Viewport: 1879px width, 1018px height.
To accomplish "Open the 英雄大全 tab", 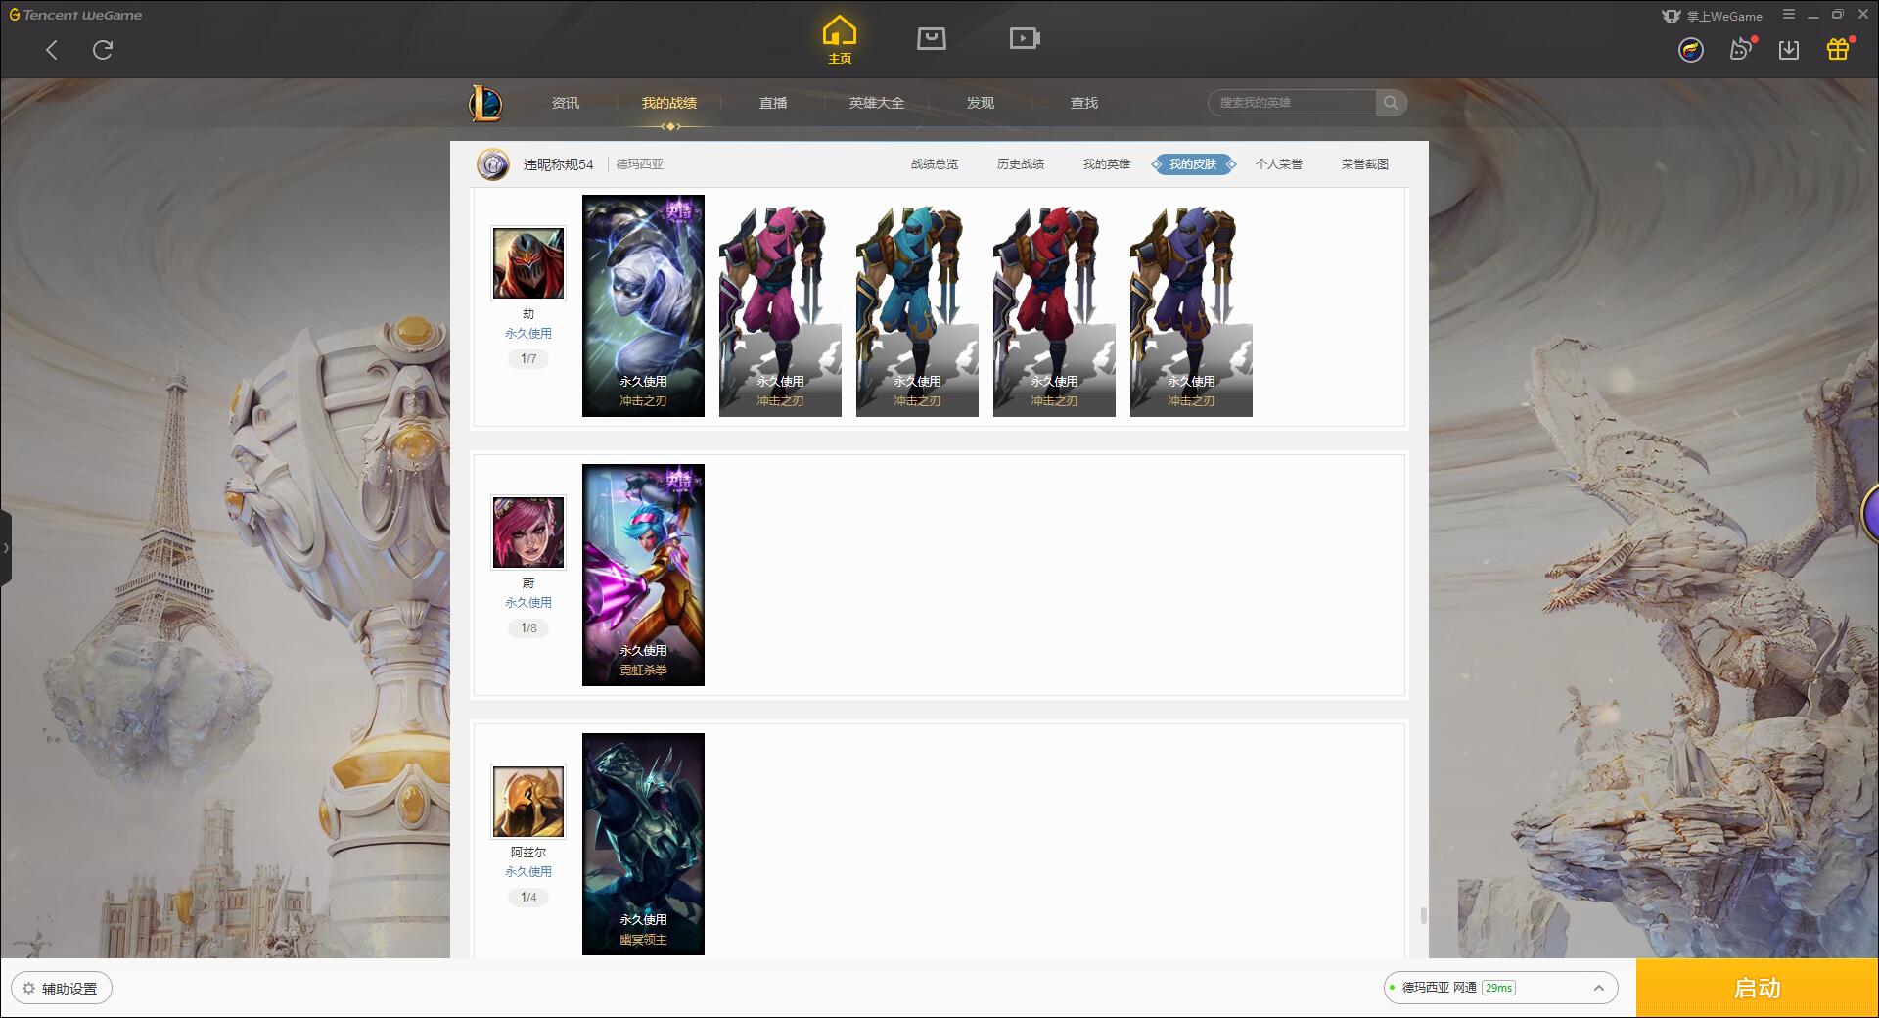I will click(877, 103).
